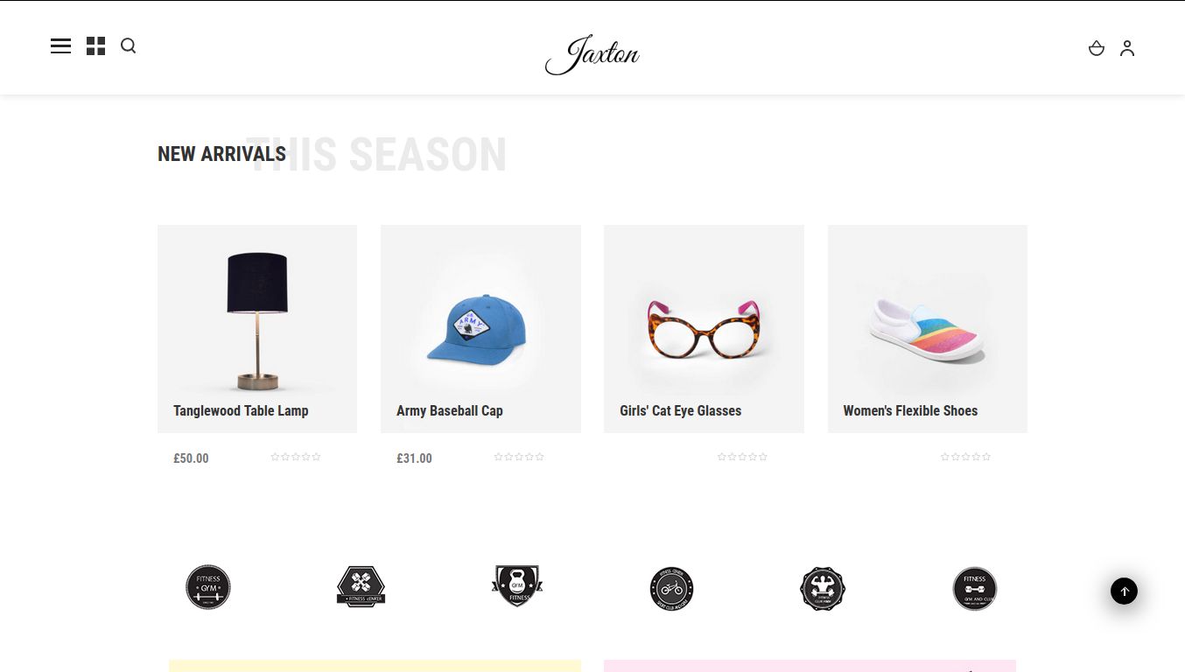The height and width of the screenshot is (672, 1185).
Task: Open Tanglewood Table Lamp product link
Action: pyautogui.click(x=241, y=410)
